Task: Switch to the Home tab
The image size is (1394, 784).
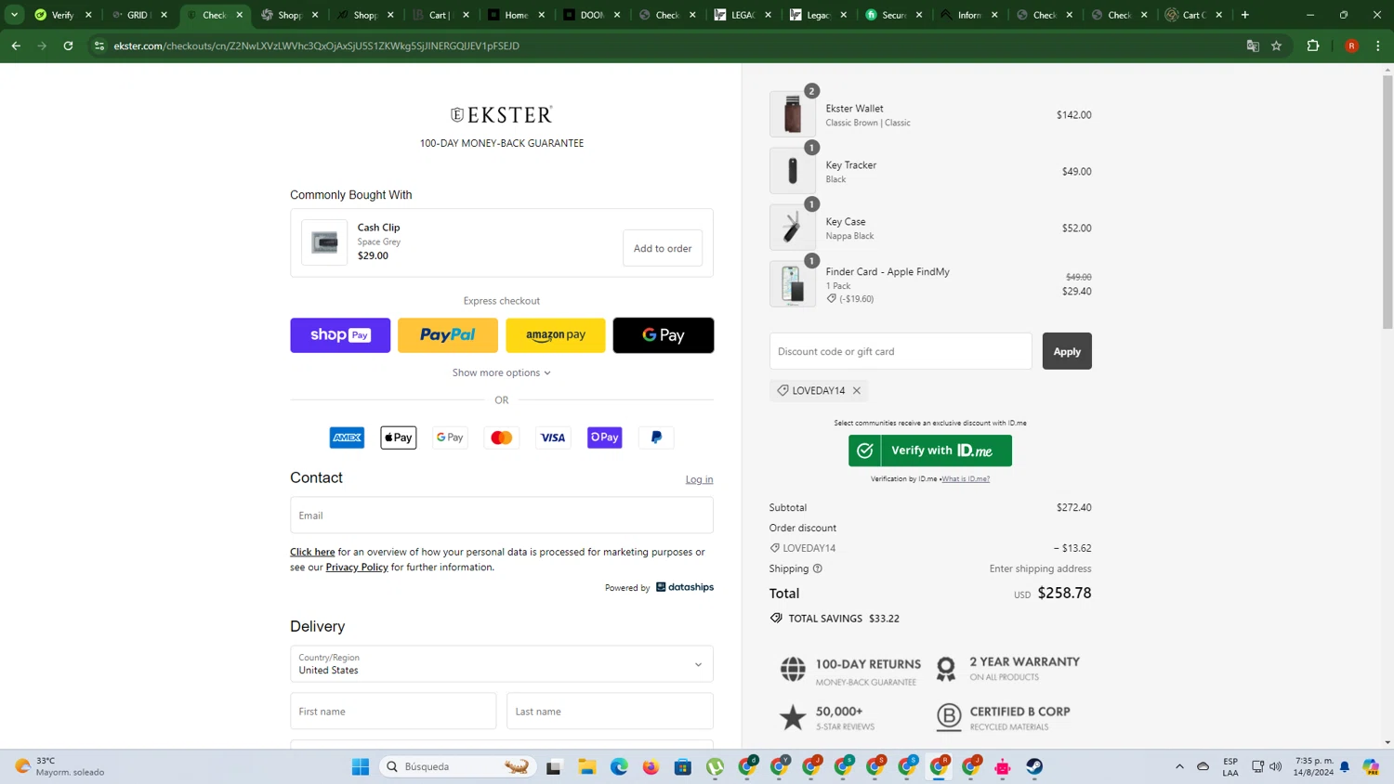Action: 516,15
